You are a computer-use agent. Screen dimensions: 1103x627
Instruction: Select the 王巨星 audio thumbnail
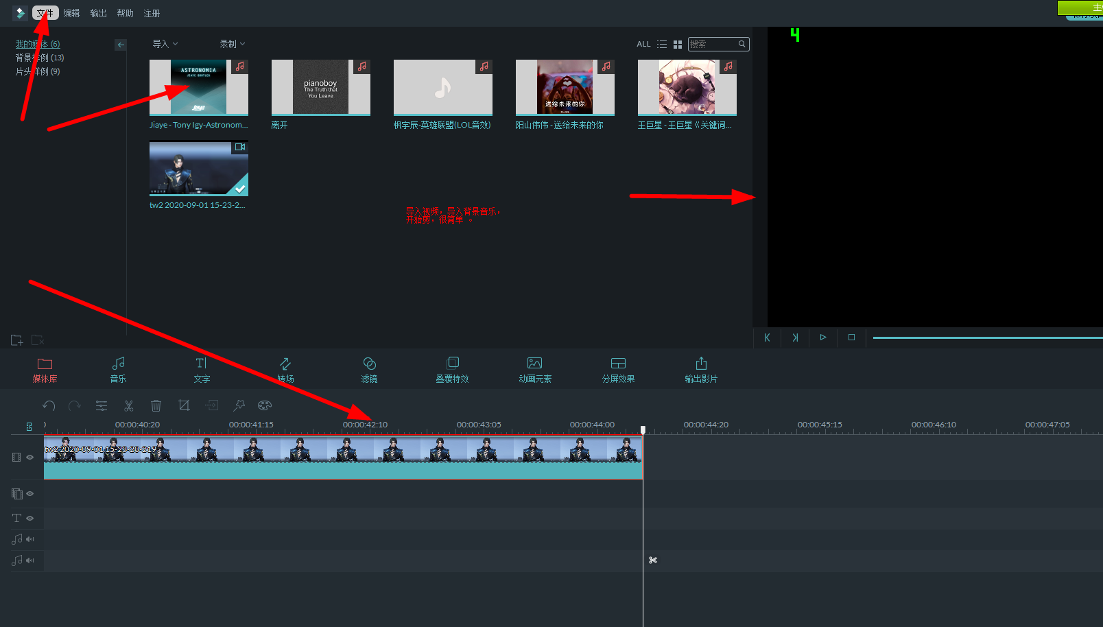pos(687,87)
